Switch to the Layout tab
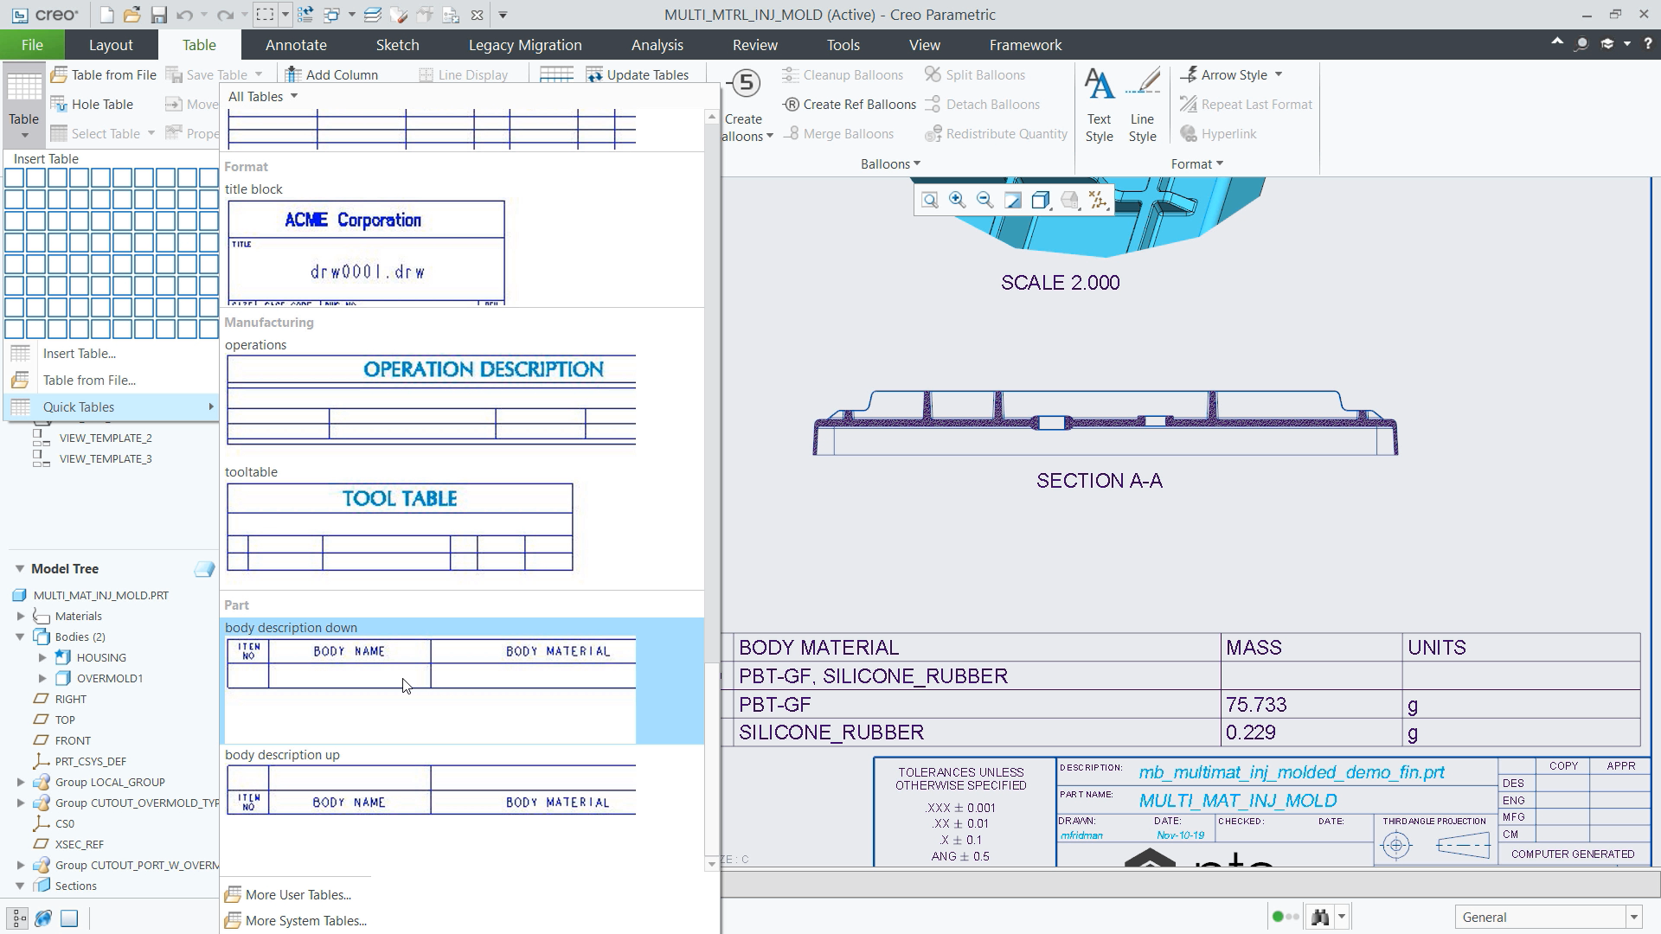The image size is (1661, 934). pos(111,45)
